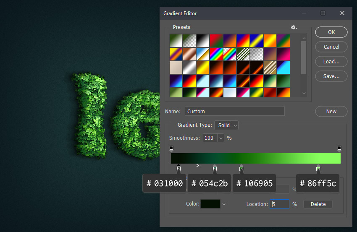Select the green to white first preset

tap(176, 41)
